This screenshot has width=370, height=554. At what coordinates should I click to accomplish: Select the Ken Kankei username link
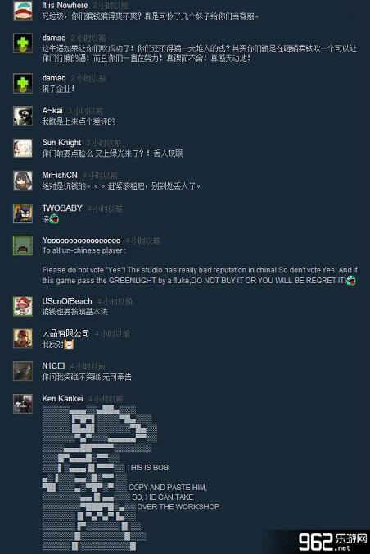point(63,398)
